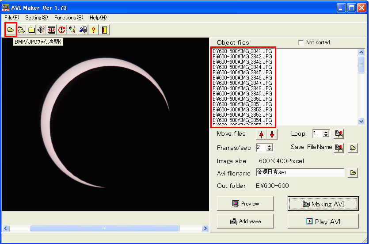Click the yellow question mark help icon
The image size is (369, 244).
tap(93, 30)
